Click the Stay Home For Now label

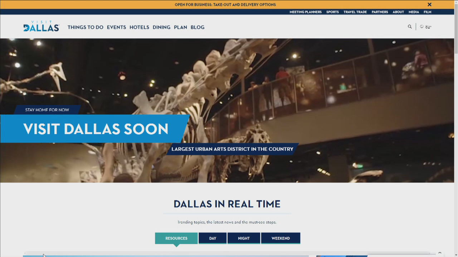coord(47,110)
